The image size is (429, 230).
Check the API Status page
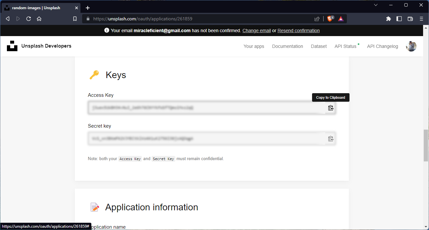pyautogui.click(x=346, y=46)
